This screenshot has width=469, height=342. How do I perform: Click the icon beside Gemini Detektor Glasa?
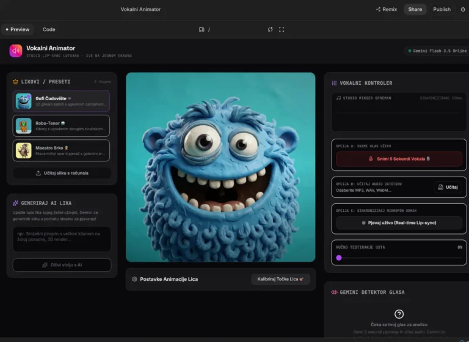pos(334,292)
